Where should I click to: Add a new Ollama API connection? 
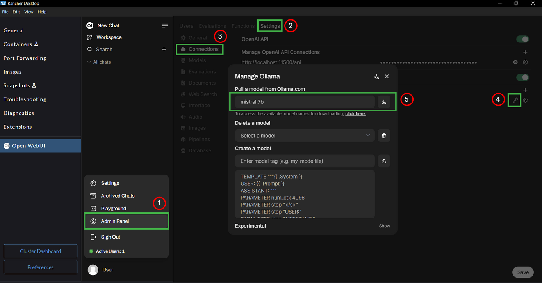point(526,90)
